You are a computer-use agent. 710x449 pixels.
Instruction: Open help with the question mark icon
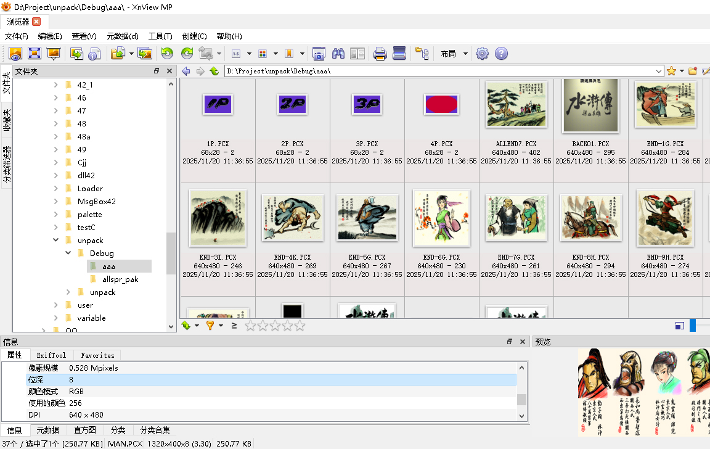[x=501, y=54]
